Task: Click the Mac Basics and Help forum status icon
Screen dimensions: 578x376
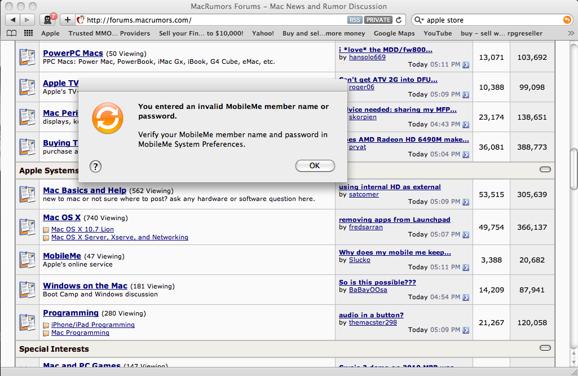Action: (x=27, y=194)
